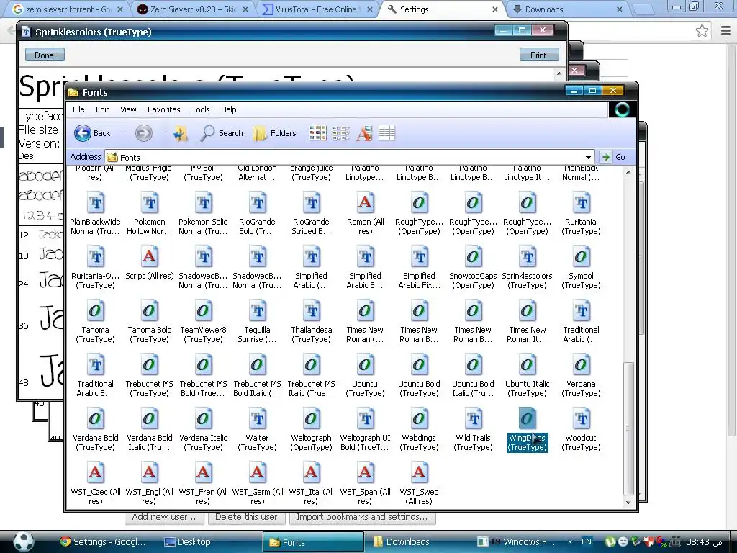The height and width of the screenshot is (553, 737).
Task: Select the Roman (All res) font
Action: (365, 213)
